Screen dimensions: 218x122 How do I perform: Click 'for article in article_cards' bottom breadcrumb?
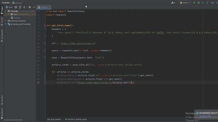pos(76,119)
